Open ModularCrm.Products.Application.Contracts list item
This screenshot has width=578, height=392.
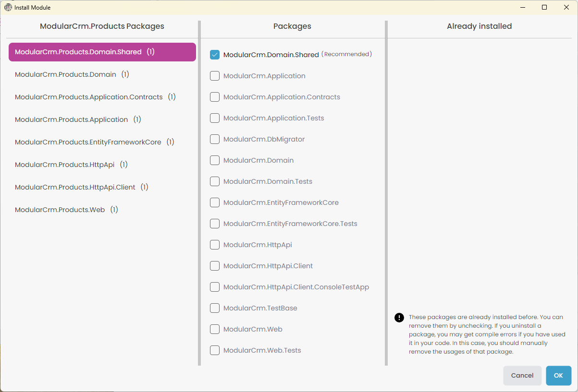(89, 97)
